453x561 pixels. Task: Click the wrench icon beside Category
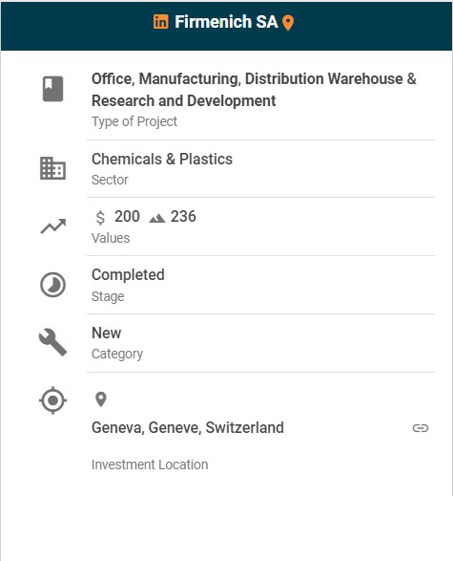(52, 342)
